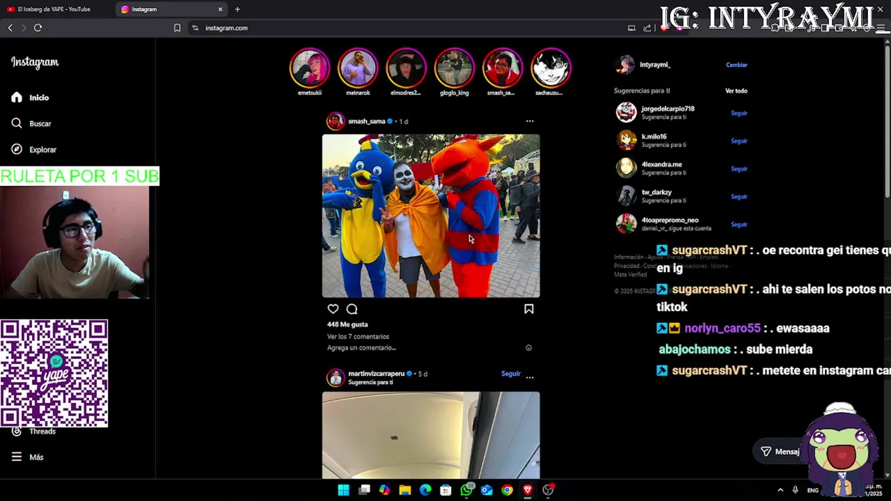
Task: Open Windows Start menu
Action: pos(343,490)
